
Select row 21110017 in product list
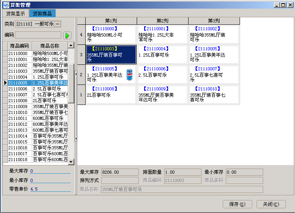tap(36, 154)
